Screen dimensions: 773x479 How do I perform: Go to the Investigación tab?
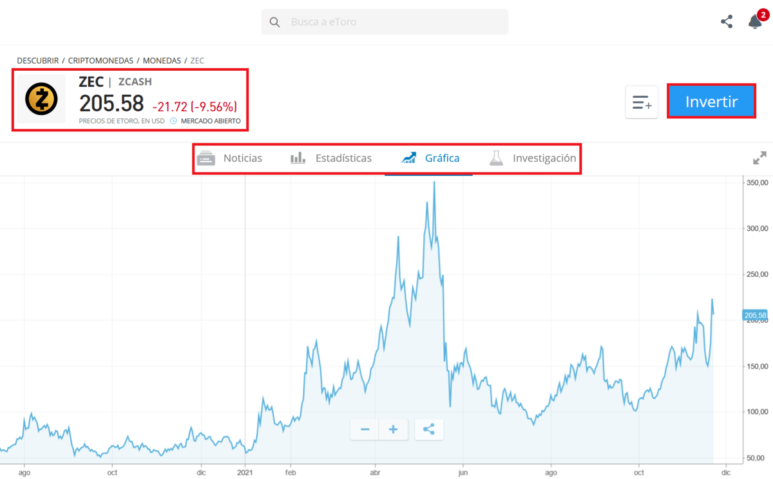click(x=532, y=158)
